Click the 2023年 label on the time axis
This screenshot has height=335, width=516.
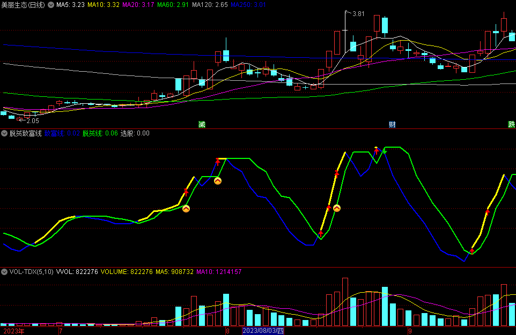point(14,331)
